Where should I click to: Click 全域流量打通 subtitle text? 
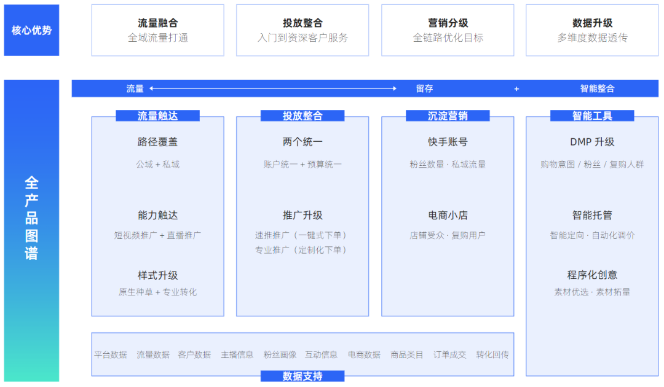[157, 37]
